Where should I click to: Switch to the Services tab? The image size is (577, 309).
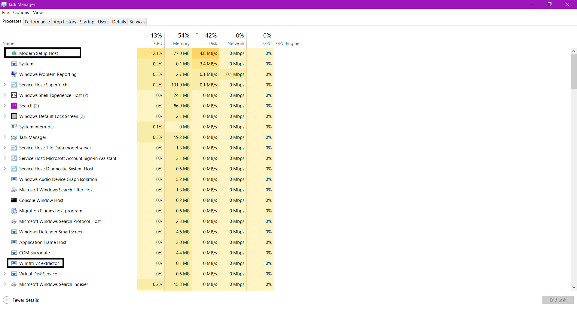click(x=137, y=22)
